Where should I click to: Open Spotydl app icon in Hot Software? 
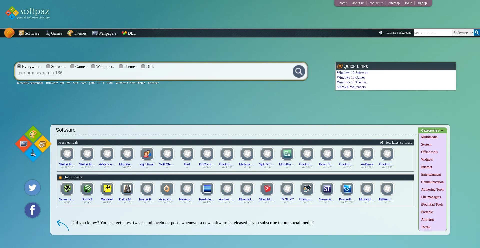click(x=87, y=189)
